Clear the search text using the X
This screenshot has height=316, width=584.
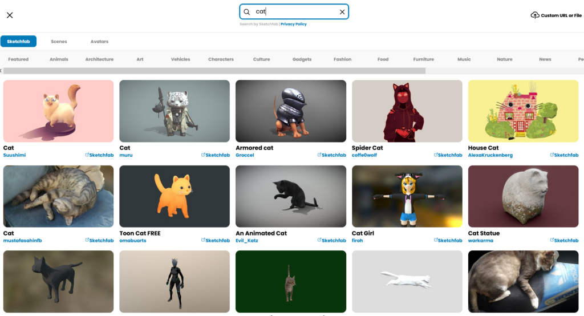pyautogui.click(x=342, y=12)
